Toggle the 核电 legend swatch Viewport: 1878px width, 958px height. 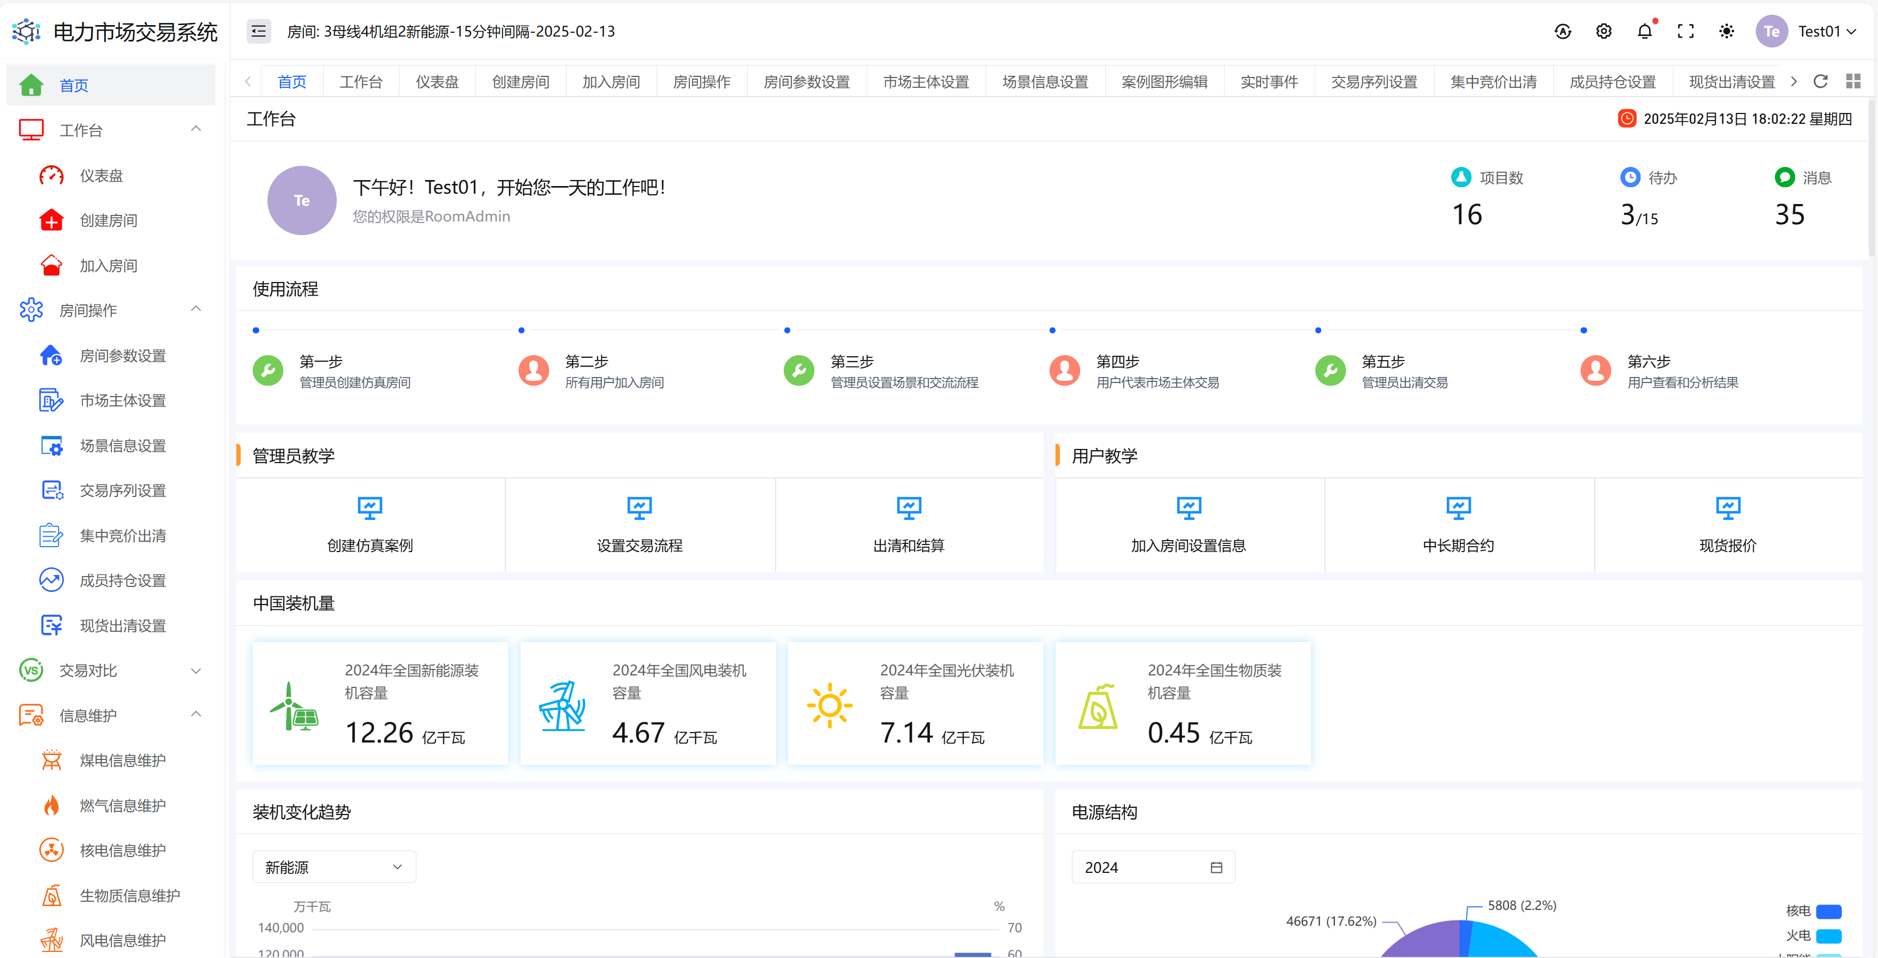click(x=1828, y=912)
